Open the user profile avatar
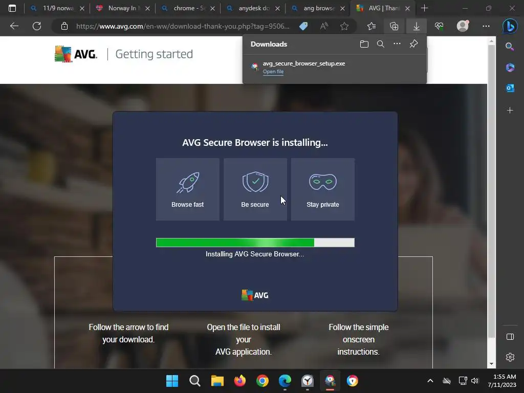This screenshot has width=524, height=393. point(463,26)
